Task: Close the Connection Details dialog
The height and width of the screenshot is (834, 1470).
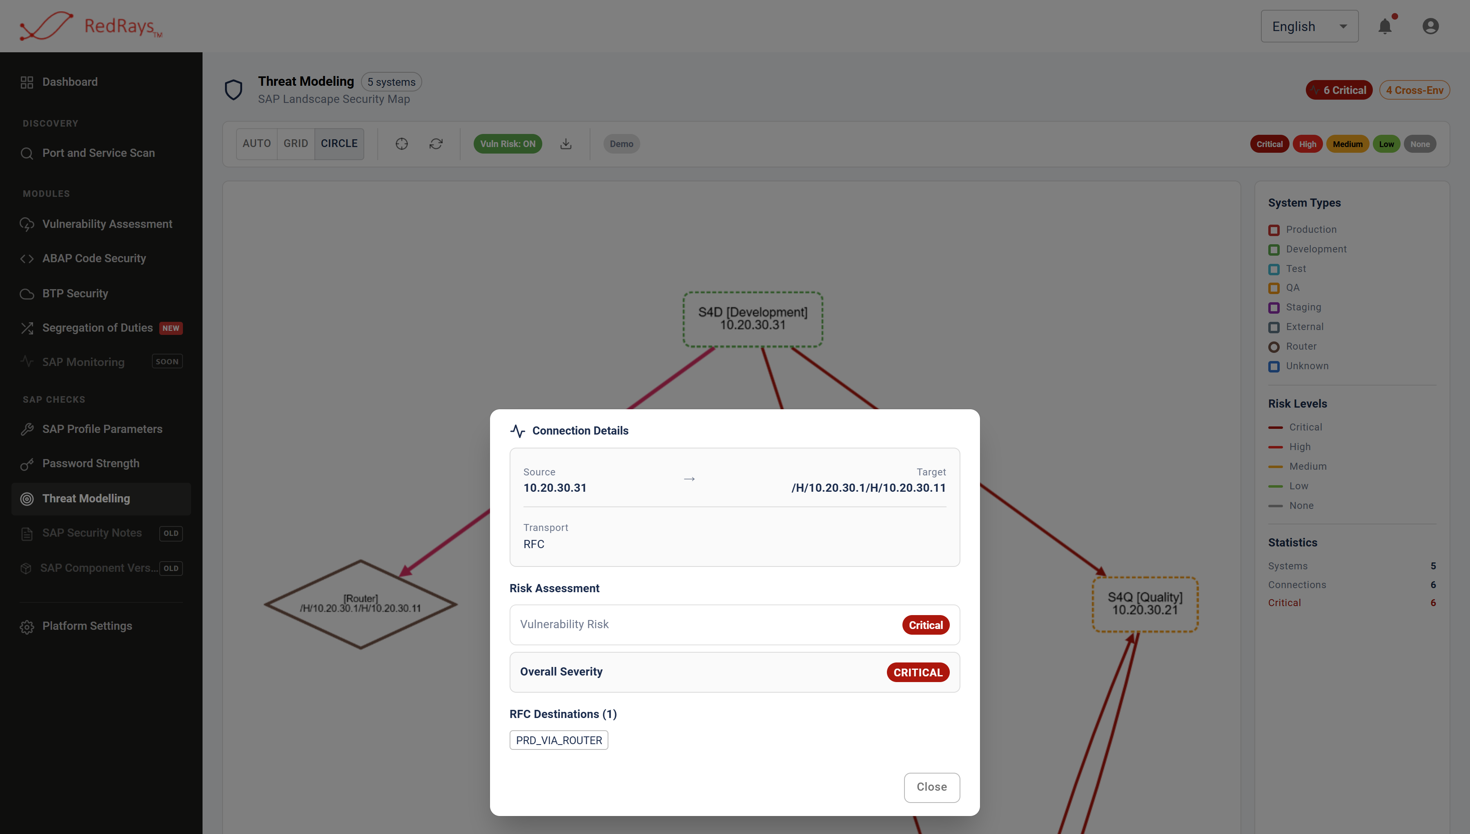Action: click(x=932, y=787)
